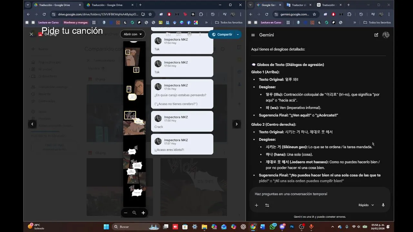
Task: Open 'Lectura en Curso' bookmark in Drive window
Action: point(48,23)
